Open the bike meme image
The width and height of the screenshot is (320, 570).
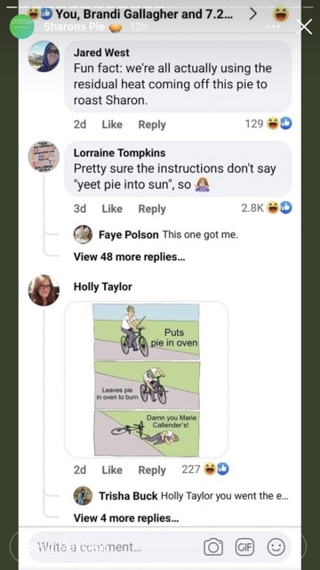pyautogui.click(x=146, y=379)
